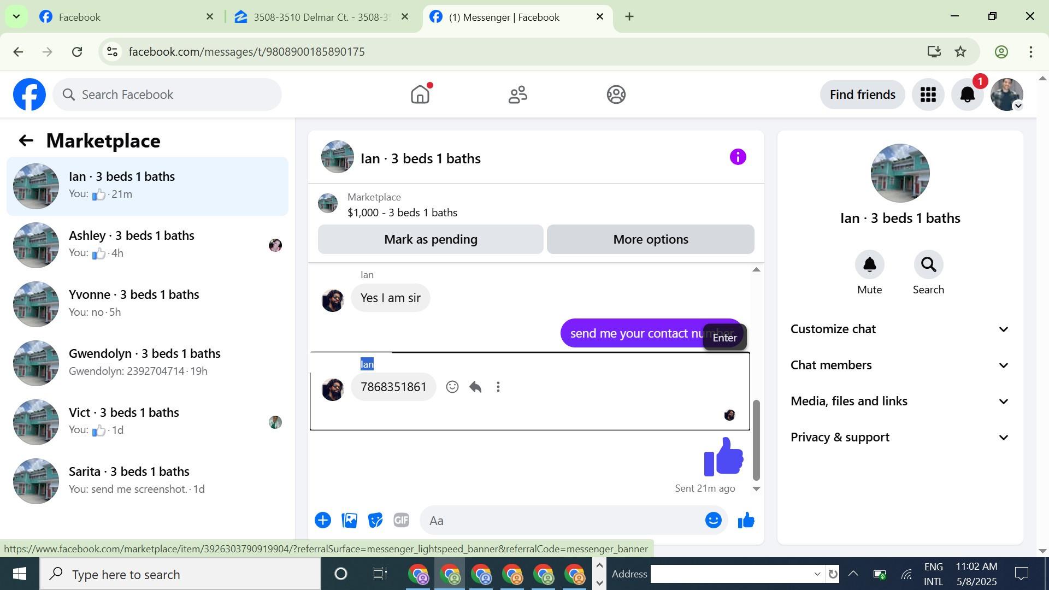1049x590 pixels.
Task: Open the conversation information icon
Action: coord(738,157)
